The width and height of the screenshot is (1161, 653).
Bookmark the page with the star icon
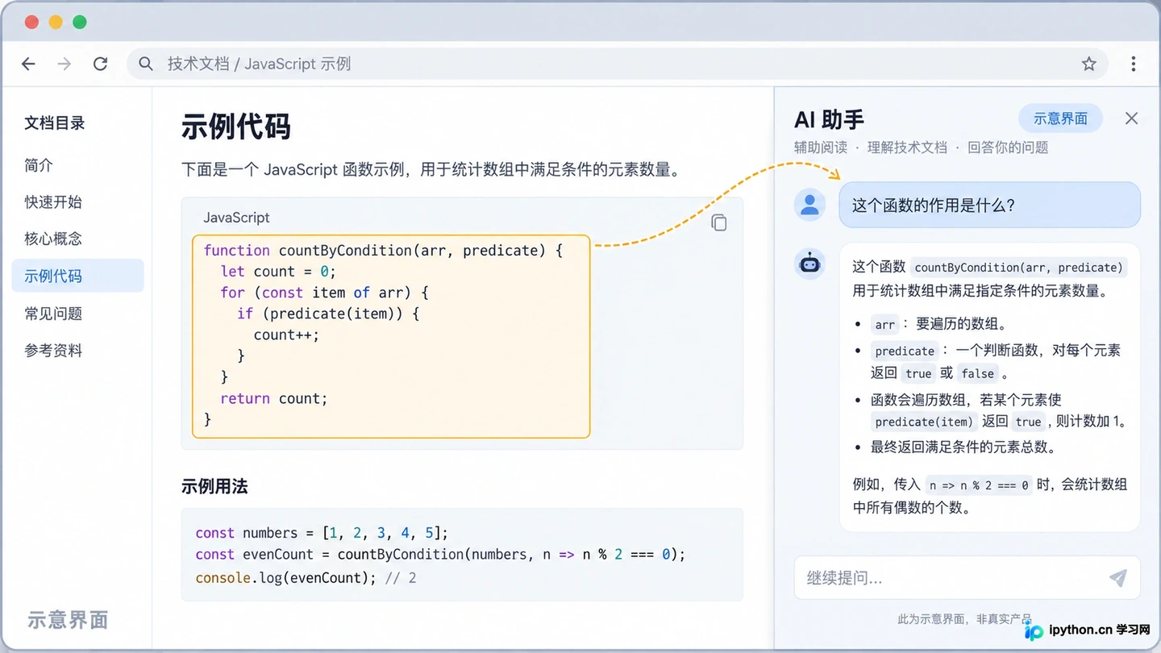tap(1089, 64)
